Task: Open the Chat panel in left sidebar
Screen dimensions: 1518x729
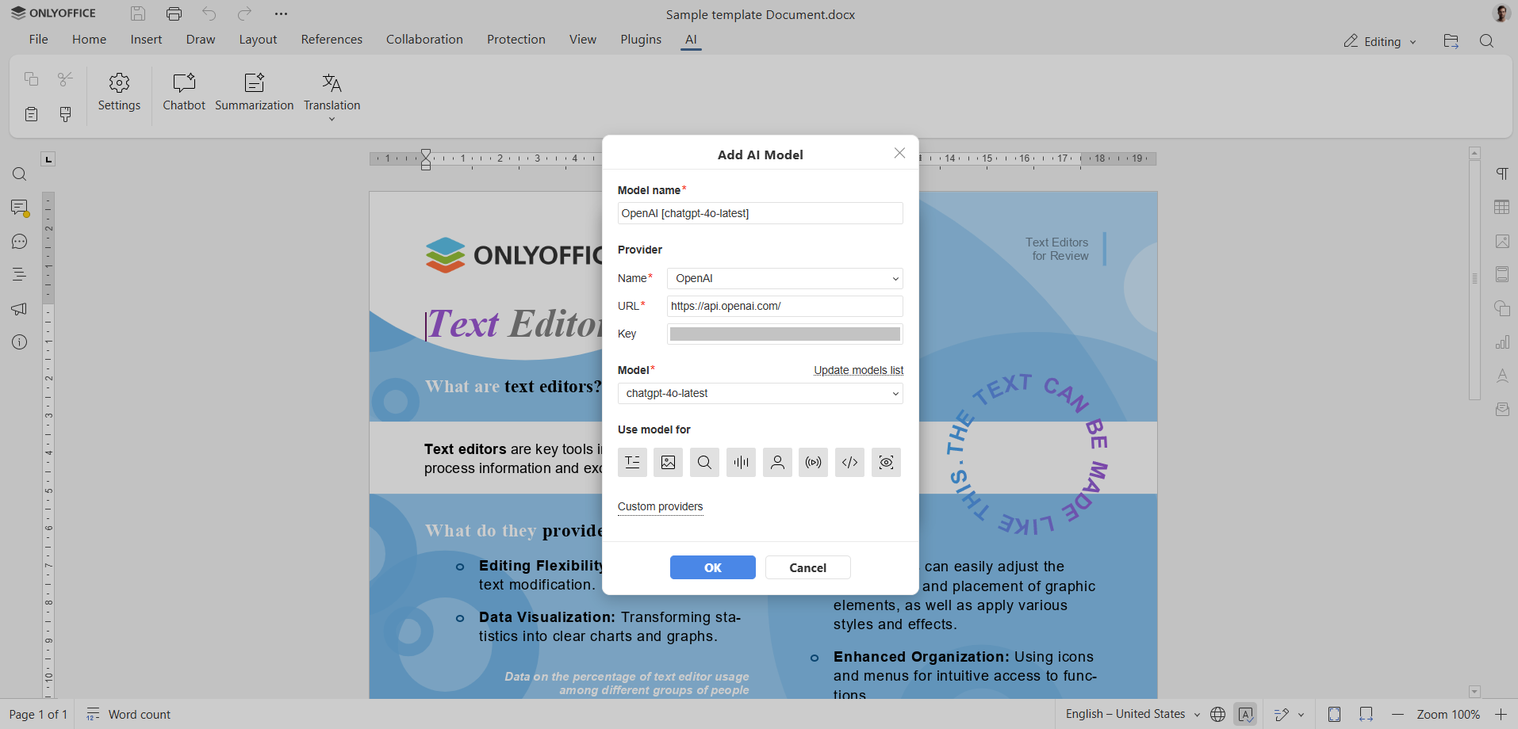Action: pyautogui.click(x=20, y=242)
